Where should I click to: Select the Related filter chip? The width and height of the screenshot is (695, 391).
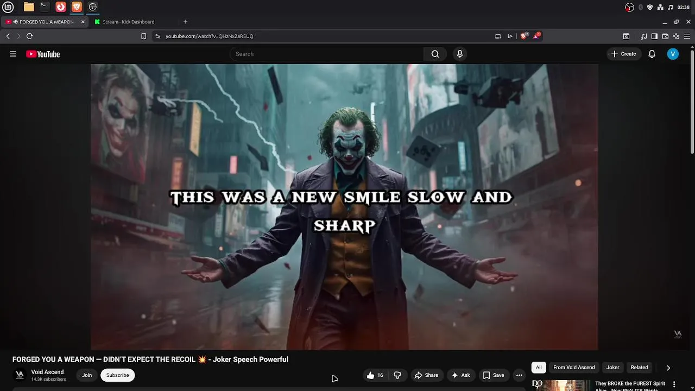click(x=639, y=368)
